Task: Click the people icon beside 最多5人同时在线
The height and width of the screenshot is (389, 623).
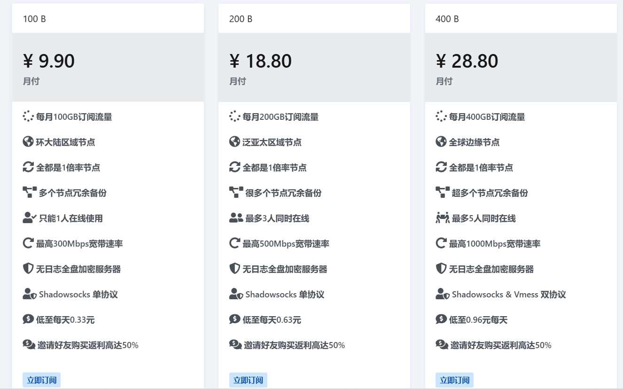Action: 443,218
